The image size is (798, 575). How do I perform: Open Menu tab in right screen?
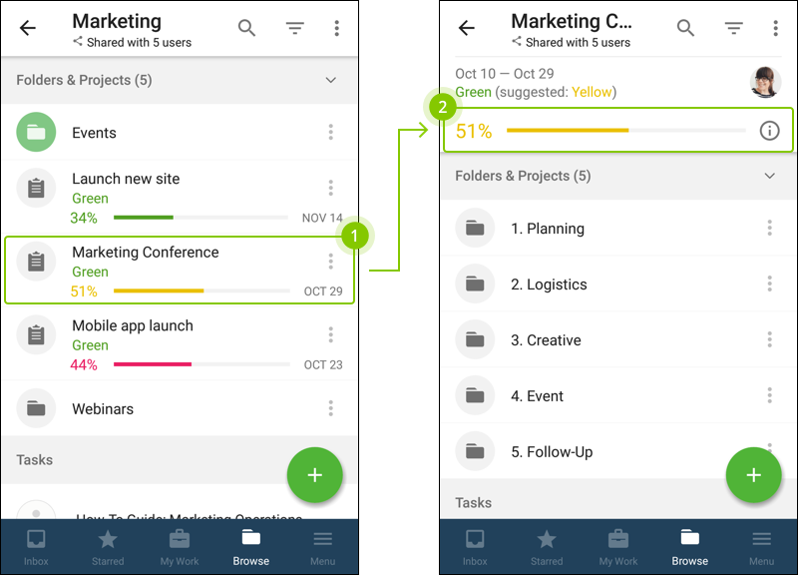click(x=761, y=547)
